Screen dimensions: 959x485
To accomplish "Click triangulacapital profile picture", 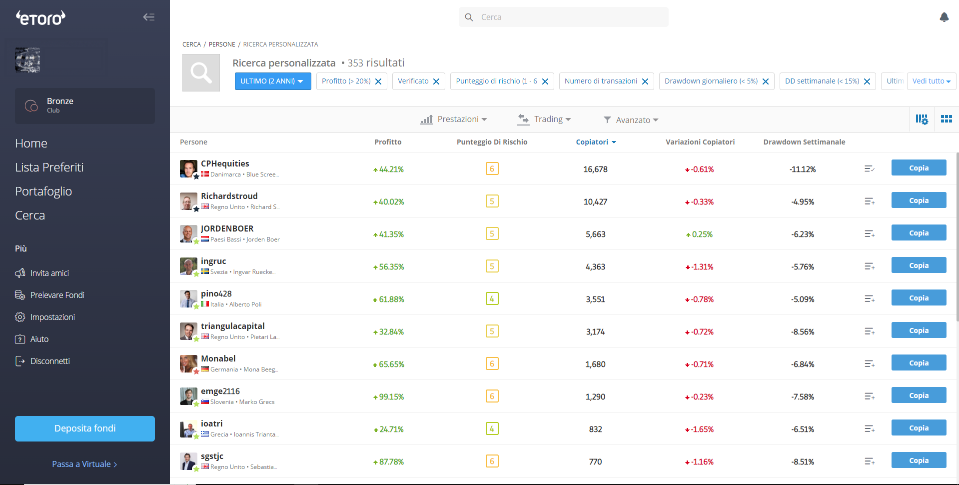I will click(188, 331).
